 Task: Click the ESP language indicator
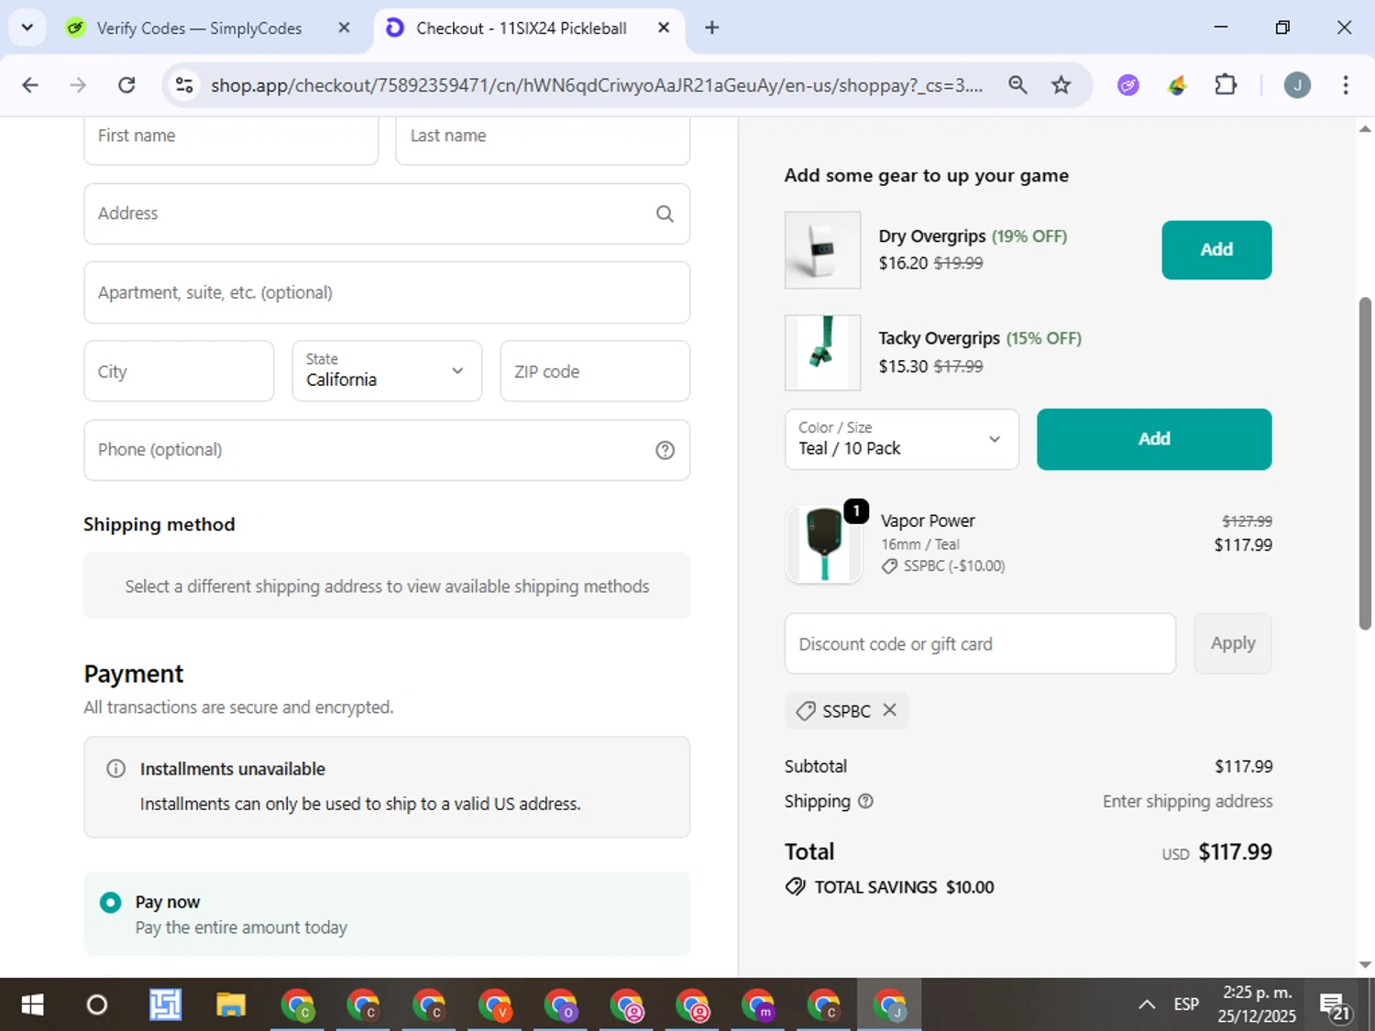[x=1186, y=1004]
